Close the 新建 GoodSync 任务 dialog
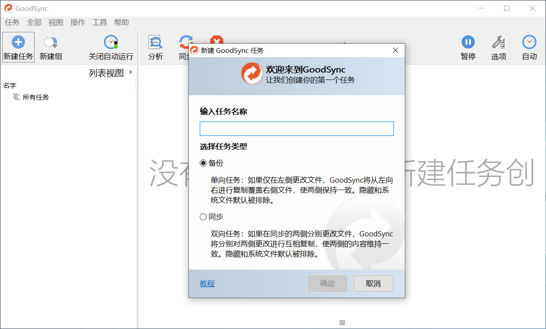This screenshot has height=329, width=546. click(x=396, y=50)
